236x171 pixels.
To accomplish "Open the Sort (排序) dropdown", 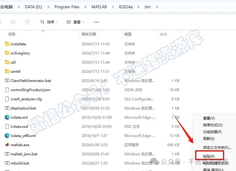I will click(49, 22).
